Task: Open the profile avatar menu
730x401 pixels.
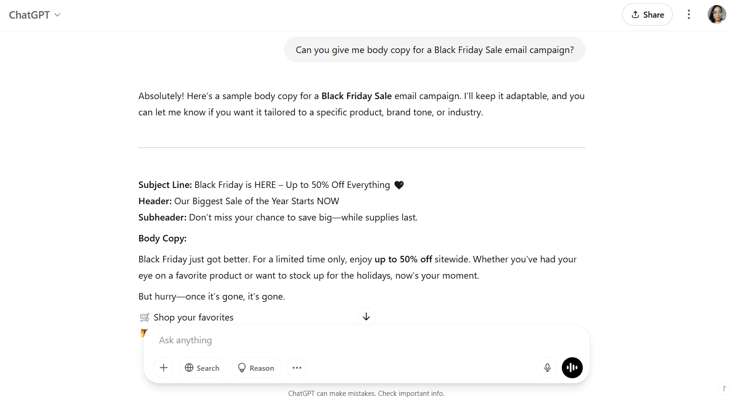Action: tap(716, 14)
